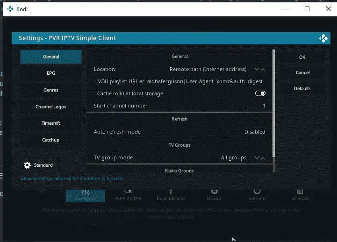Viewport: 337px width, 242px height.
Task: Click the Standard settings level gear icon
Action: click(x=27, y=165)
